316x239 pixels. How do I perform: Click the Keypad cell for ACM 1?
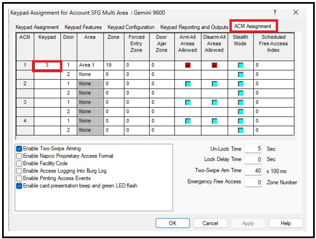coord(47,65)
